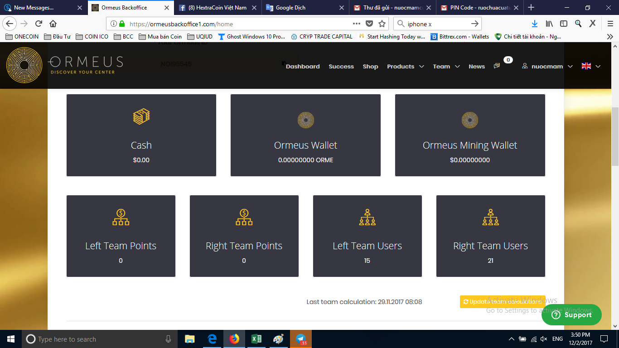Show hidden system tray icons
Viewport: 619px width, 348px height.
(x=512, y=339)
